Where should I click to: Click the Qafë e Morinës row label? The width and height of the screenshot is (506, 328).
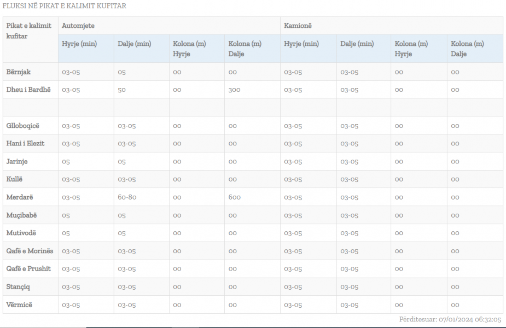[x=30, y=251]
